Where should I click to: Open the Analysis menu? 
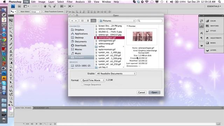point(80,2)
